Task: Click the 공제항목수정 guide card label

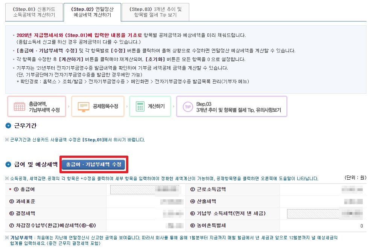Action: tap(105, 106)
